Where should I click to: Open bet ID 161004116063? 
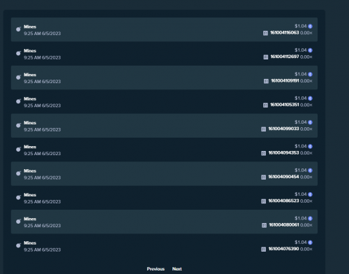(284, 33)
